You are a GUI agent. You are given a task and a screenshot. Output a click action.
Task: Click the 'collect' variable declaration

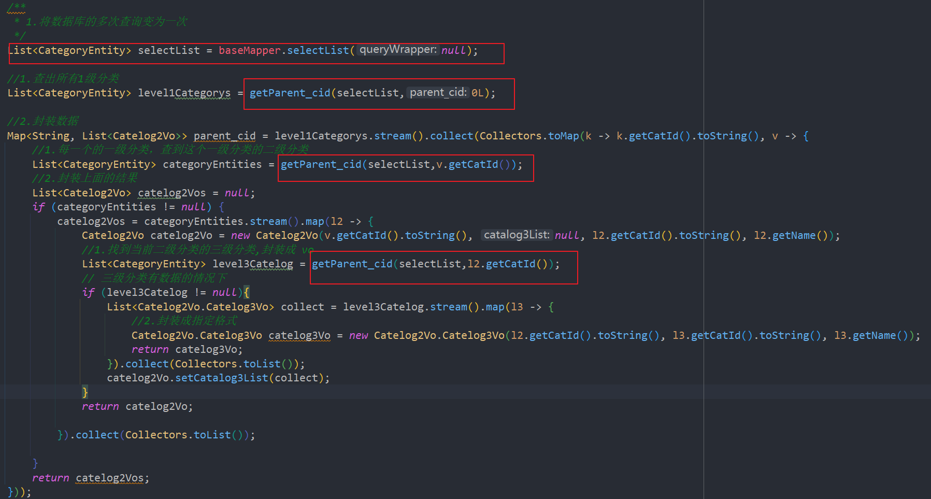(302, 307)
